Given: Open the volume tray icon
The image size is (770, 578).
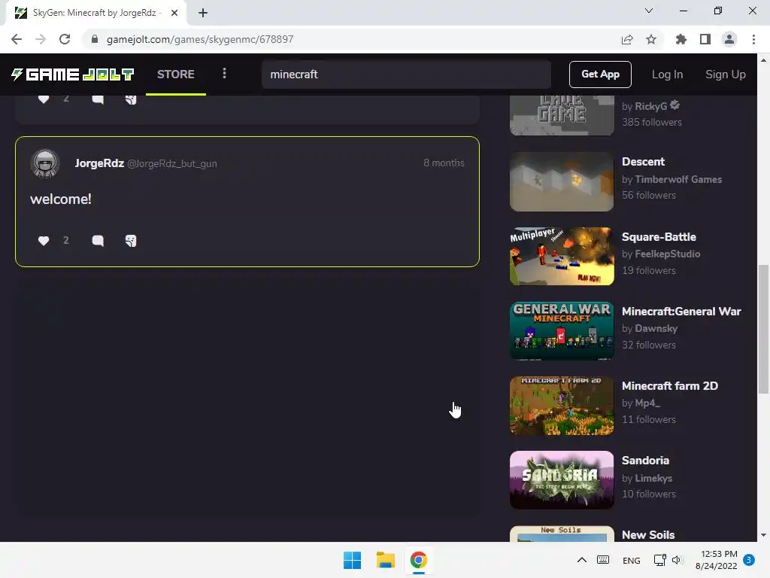Looking at the screenshot, I should pos(678,560).
